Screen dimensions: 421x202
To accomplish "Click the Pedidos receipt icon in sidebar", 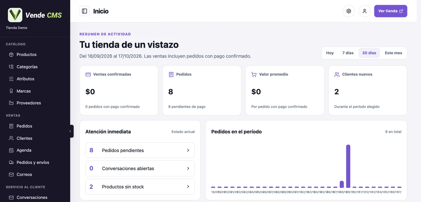I will click(11, 126).
